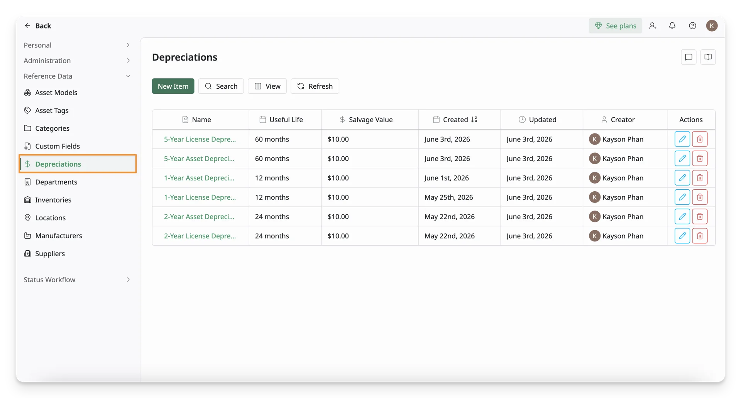741x398 pixels.
Task: Select Depreciations in sidebar
Action: [77, 164]
